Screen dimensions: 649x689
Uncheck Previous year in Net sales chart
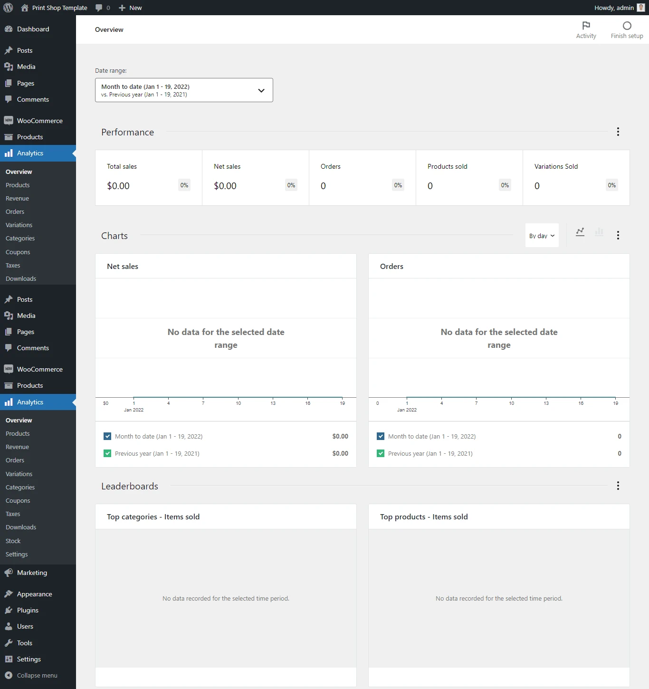click(107, 453)
